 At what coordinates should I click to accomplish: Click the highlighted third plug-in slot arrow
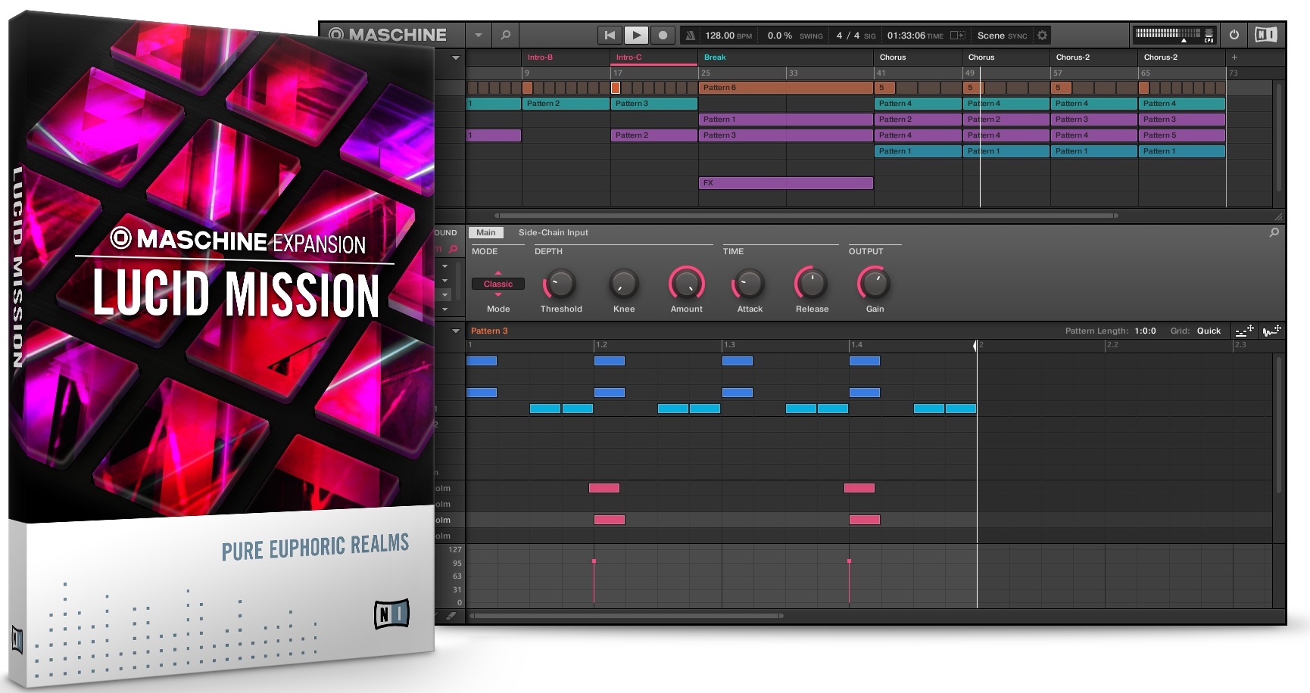pos(445,294)
